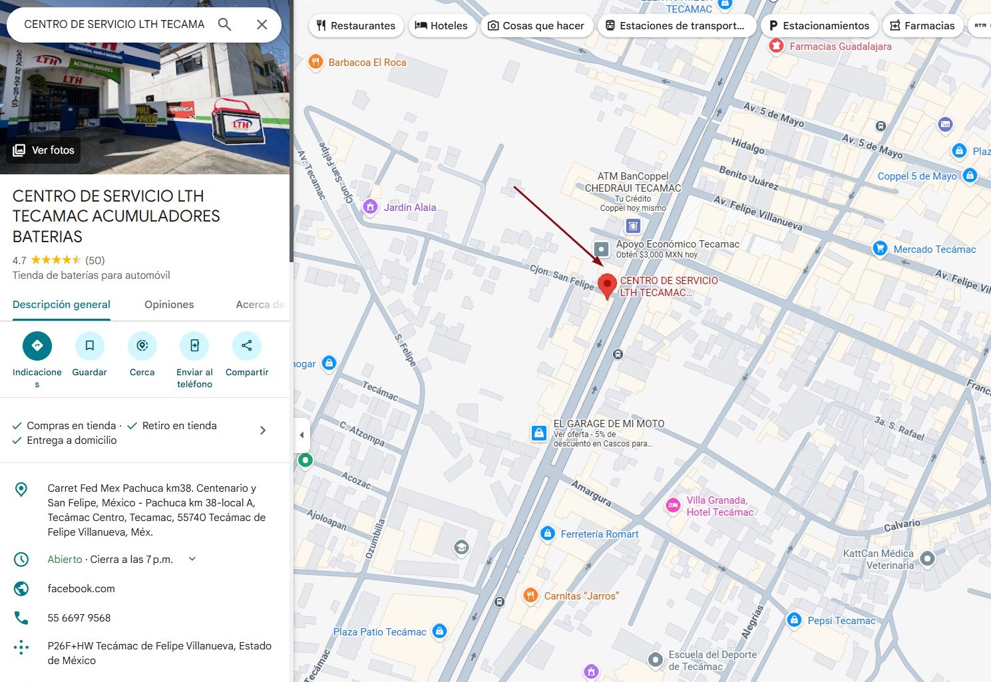
Task: Click Enviar al teléfono icon
Action: 194,345
